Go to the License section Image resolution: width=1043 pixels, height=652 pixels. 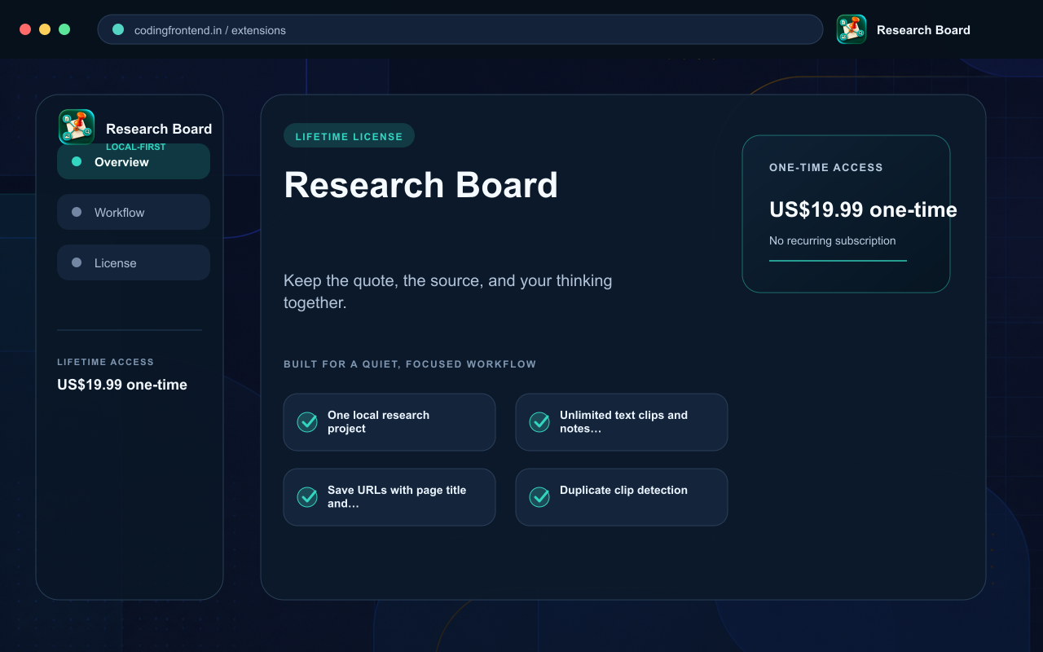134,262
